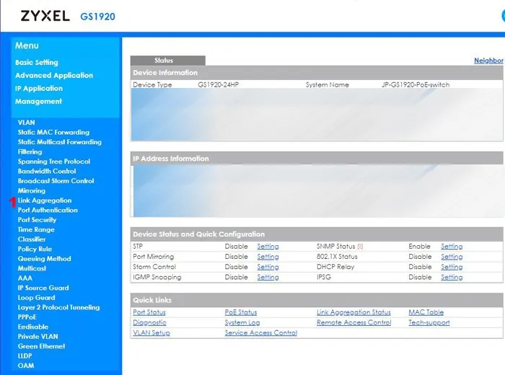Open Time Range settings
This screenshot has width=505, height=375.
point(36,229)
